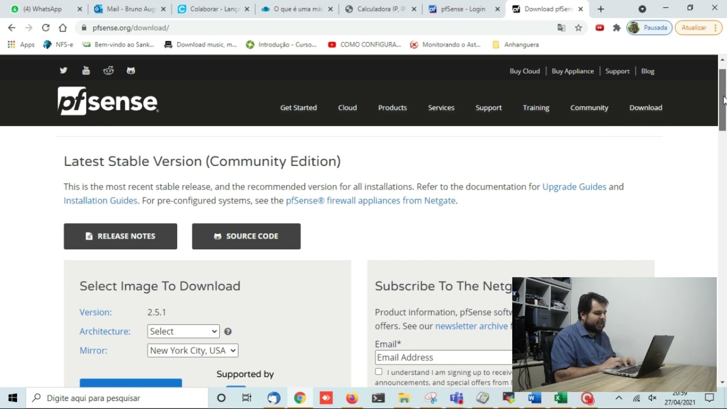Screen dimensions: 727x409
Task: Click the Email Address input field
Action: tap(444, 357)
